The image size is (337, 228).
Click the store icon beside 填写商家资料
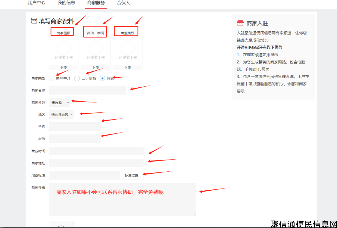pyautogui.click(x=34, y=21)
